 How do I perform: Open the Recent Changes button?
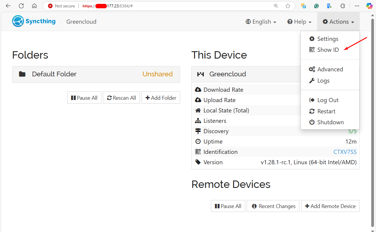pos(273,206)
